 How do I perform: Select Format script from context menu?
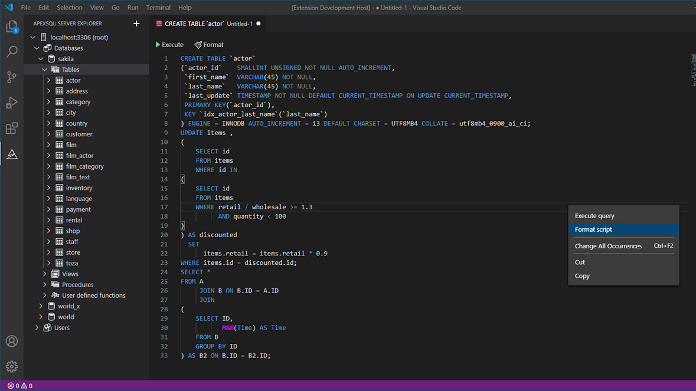(593, 229)
